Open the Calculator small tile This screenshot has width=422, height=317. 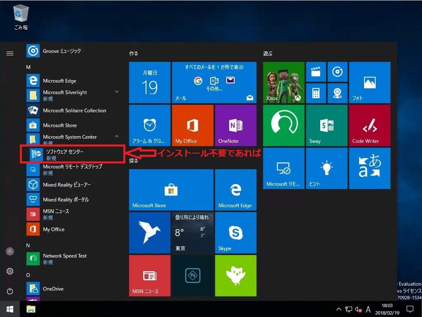316,93
